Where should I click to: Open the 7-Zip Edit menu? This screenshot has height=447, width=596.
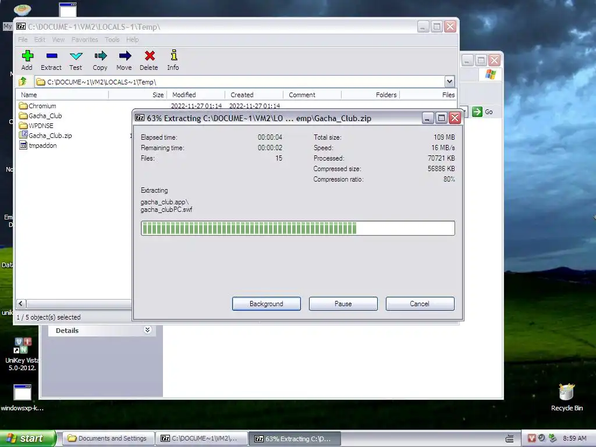(x=40, y=40)
